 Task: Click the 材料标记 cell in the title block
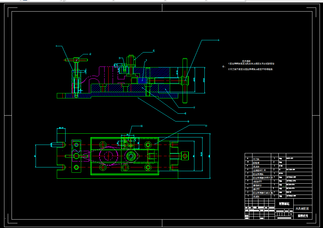point(284,204)
